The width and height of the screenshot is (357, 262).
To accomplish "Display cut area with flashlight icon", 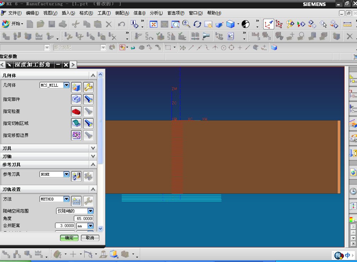I will pyautogui.click(x=88, y=123).
